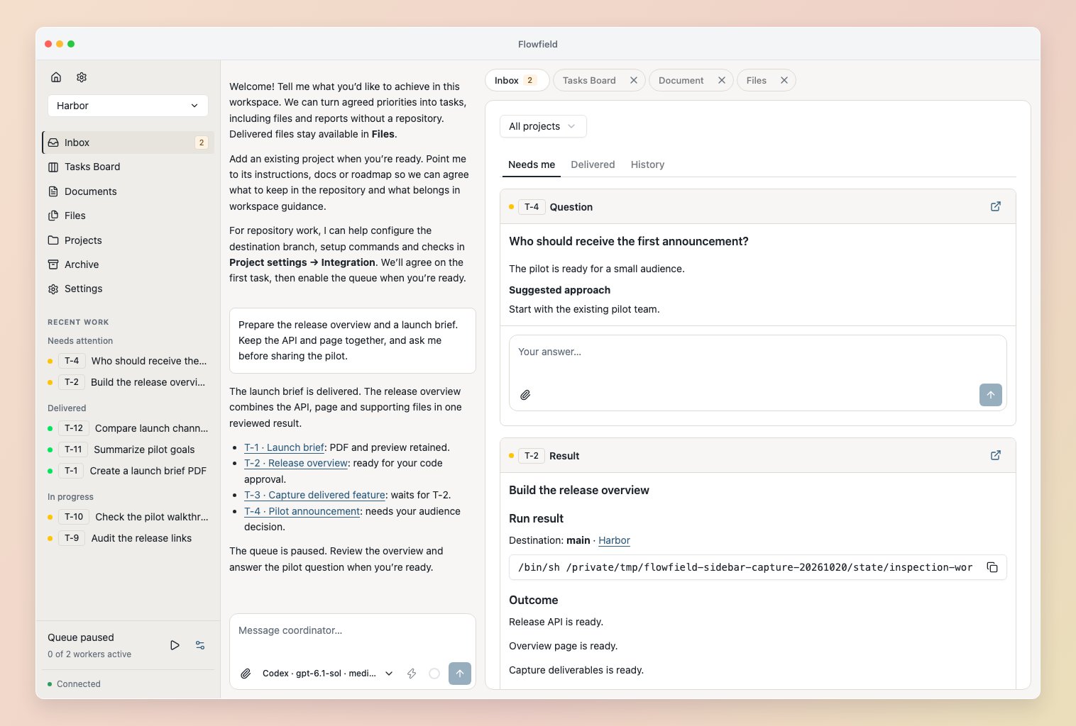Attach a file to coordinator message
This screenshot has width=1076, height=726.
(x=246, y=674)
